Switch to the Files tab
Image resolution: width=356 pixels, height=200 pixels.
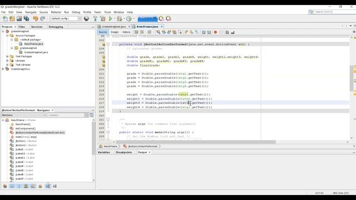coord(22,27)
